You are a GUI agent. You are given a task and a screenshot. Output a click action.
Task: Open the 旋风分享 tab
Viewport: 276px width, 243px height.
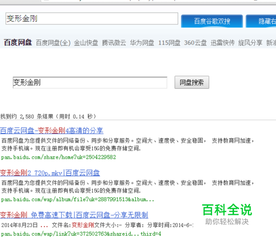[x=250, y=43]
